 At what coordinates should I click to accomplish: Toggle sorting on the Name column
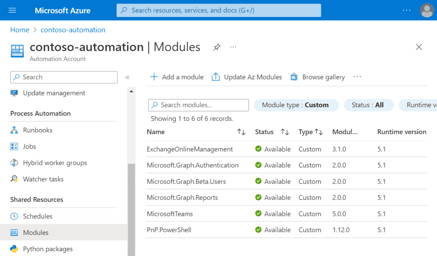pos(241,132)
